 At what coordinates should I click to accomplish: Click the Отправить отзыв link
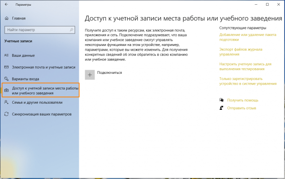tap(242, 108)
